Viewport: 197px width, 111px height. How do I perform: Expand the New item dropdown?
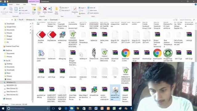click(64, 8)
